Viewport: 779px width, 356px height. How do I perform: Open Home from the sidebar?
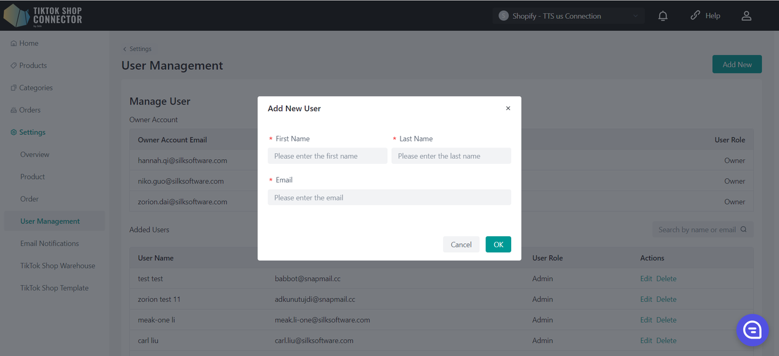[28, 43]
